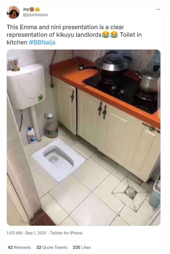Open the three-dot more options menu
The width and height of the screenshot is (170, 254).
pyautogui.click(x=158, y=9)
